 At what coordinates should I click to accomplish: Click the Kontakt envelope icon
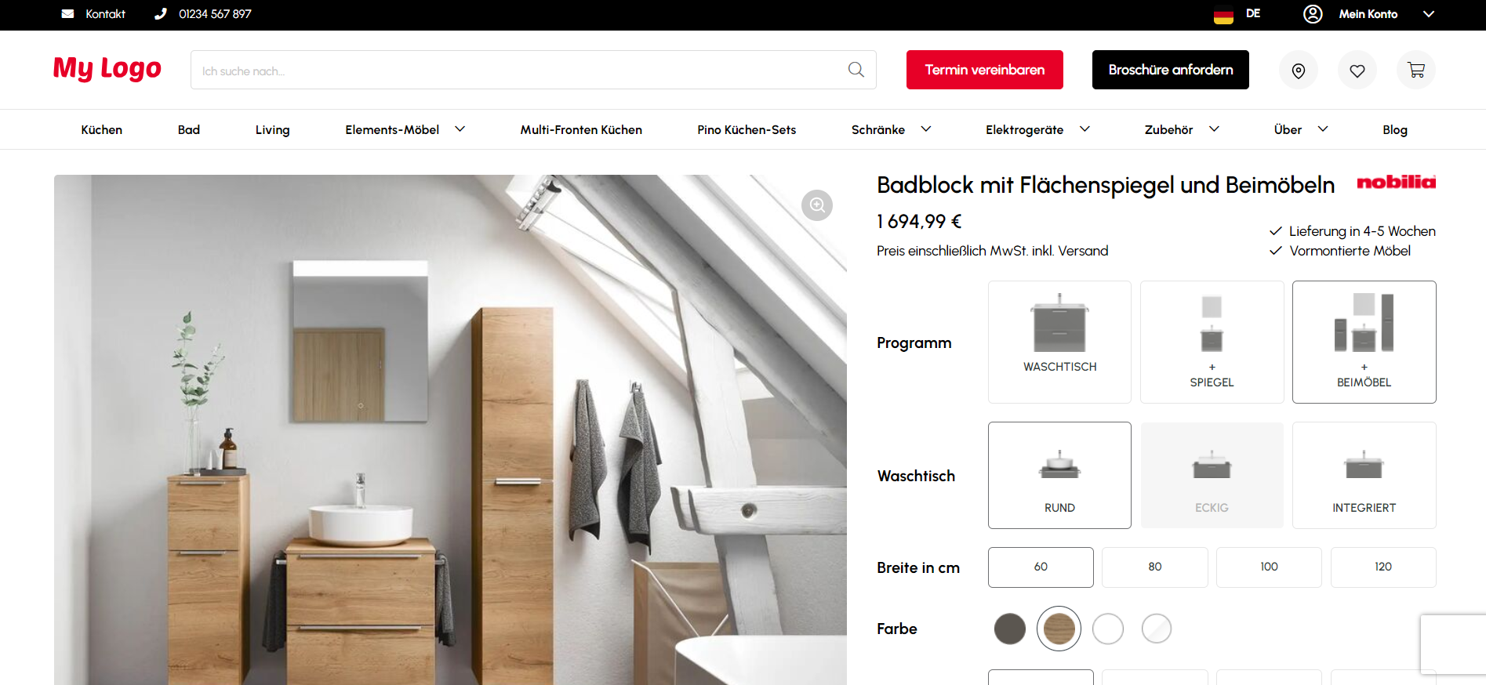[68, 14]
